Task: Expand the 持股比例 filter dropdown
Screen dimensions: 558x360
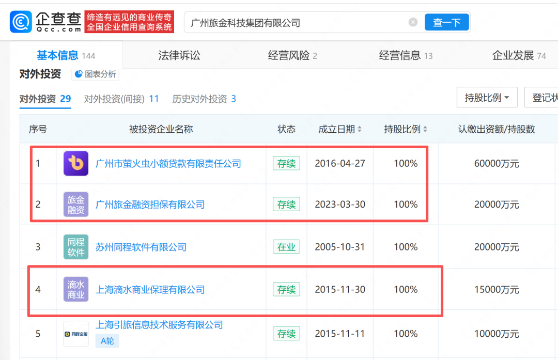Action: pos(487,98)
